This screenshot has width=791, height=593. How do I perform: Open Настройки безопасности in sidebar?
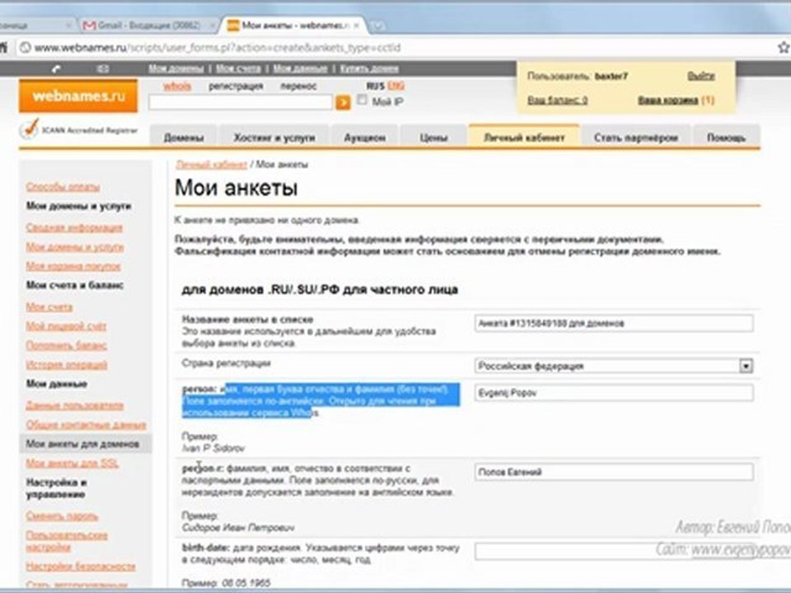click(x=80, y=567)
